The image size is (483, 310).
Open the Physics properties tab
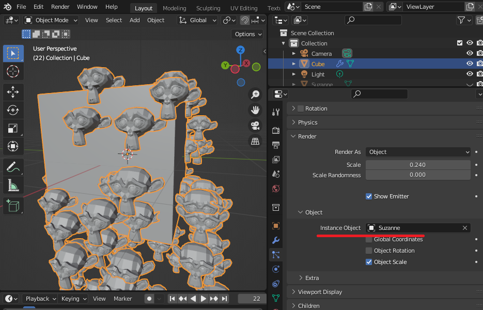pyautogui.click(x=276, y=269)
